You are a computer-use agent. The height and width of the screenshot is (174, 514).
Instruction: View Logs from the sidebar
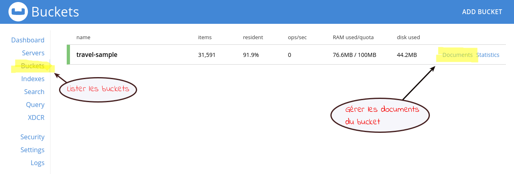pyautogui.click(x=38, y=163)
